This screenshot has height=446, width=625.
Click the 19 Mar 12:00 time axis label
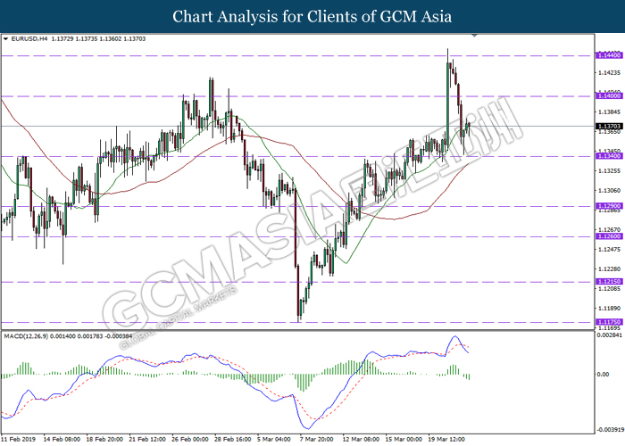click(446, 439)
